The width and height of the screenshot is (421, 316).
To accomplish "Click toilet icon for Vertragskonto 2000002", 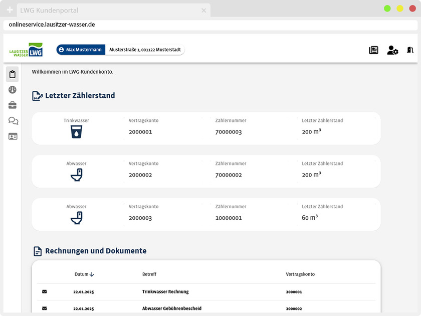I will [x=76, y=175].
